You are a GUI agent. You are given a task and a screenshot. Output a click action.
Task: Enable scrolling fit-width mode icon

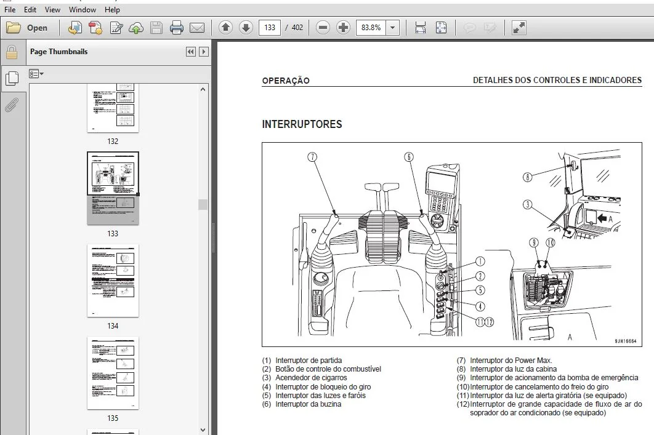point(421,28)
